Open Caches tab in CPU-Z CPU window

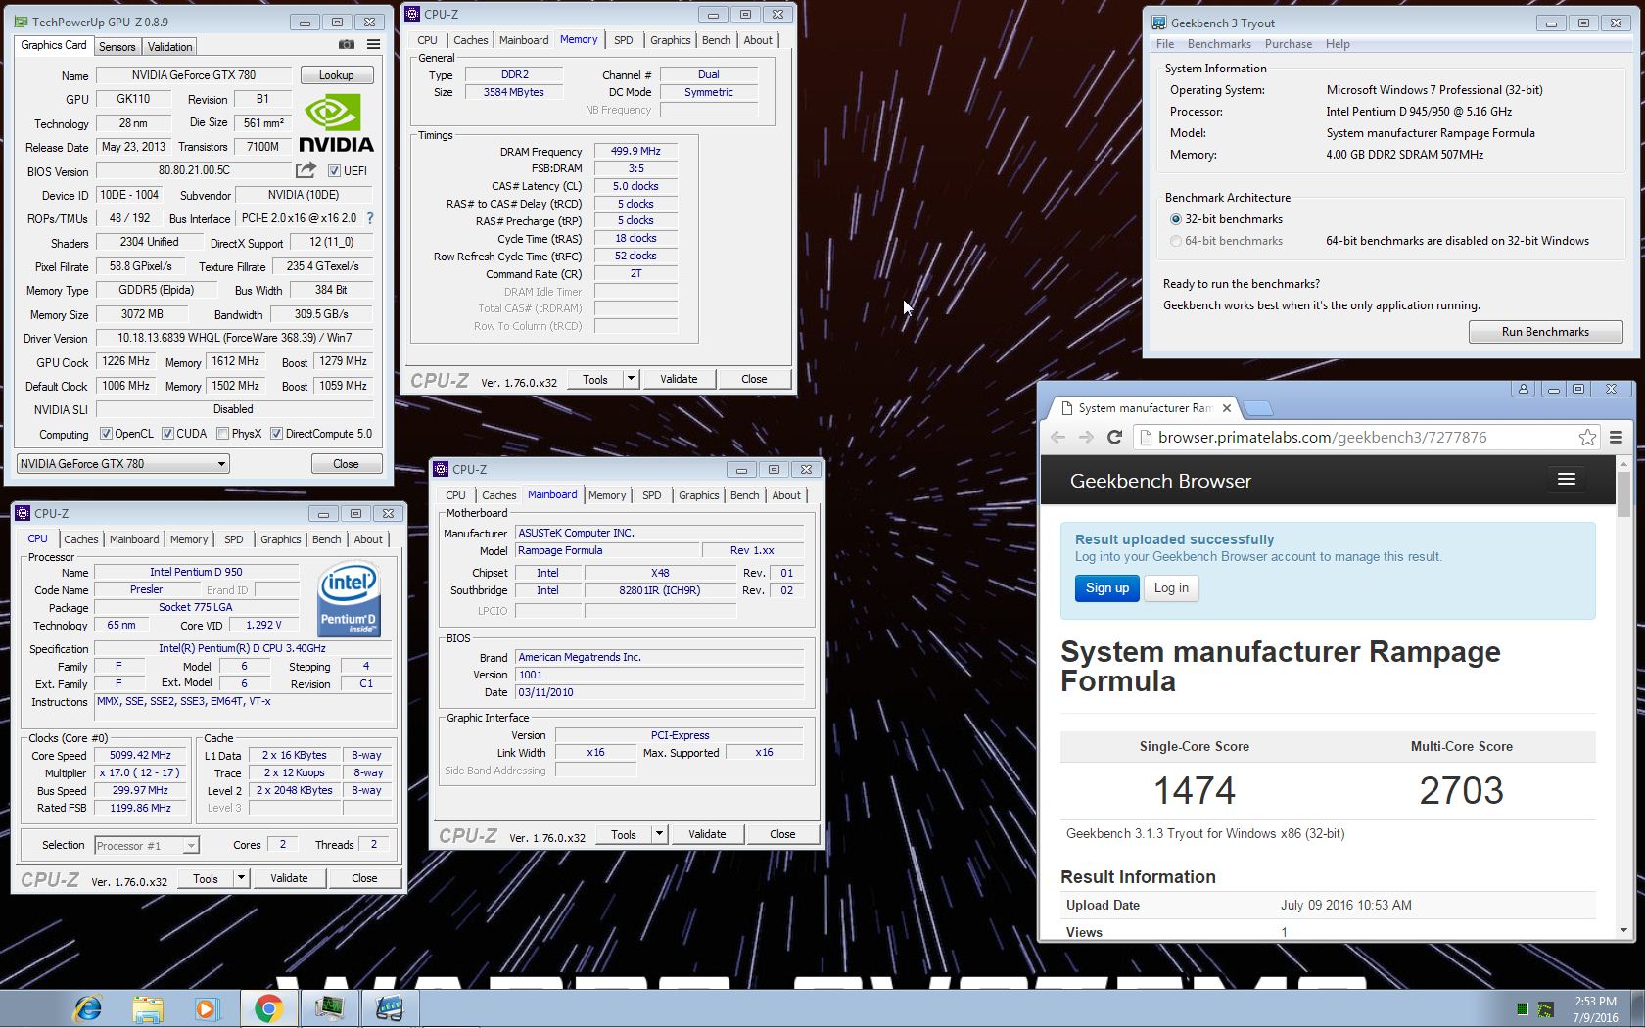coord(81,539)
